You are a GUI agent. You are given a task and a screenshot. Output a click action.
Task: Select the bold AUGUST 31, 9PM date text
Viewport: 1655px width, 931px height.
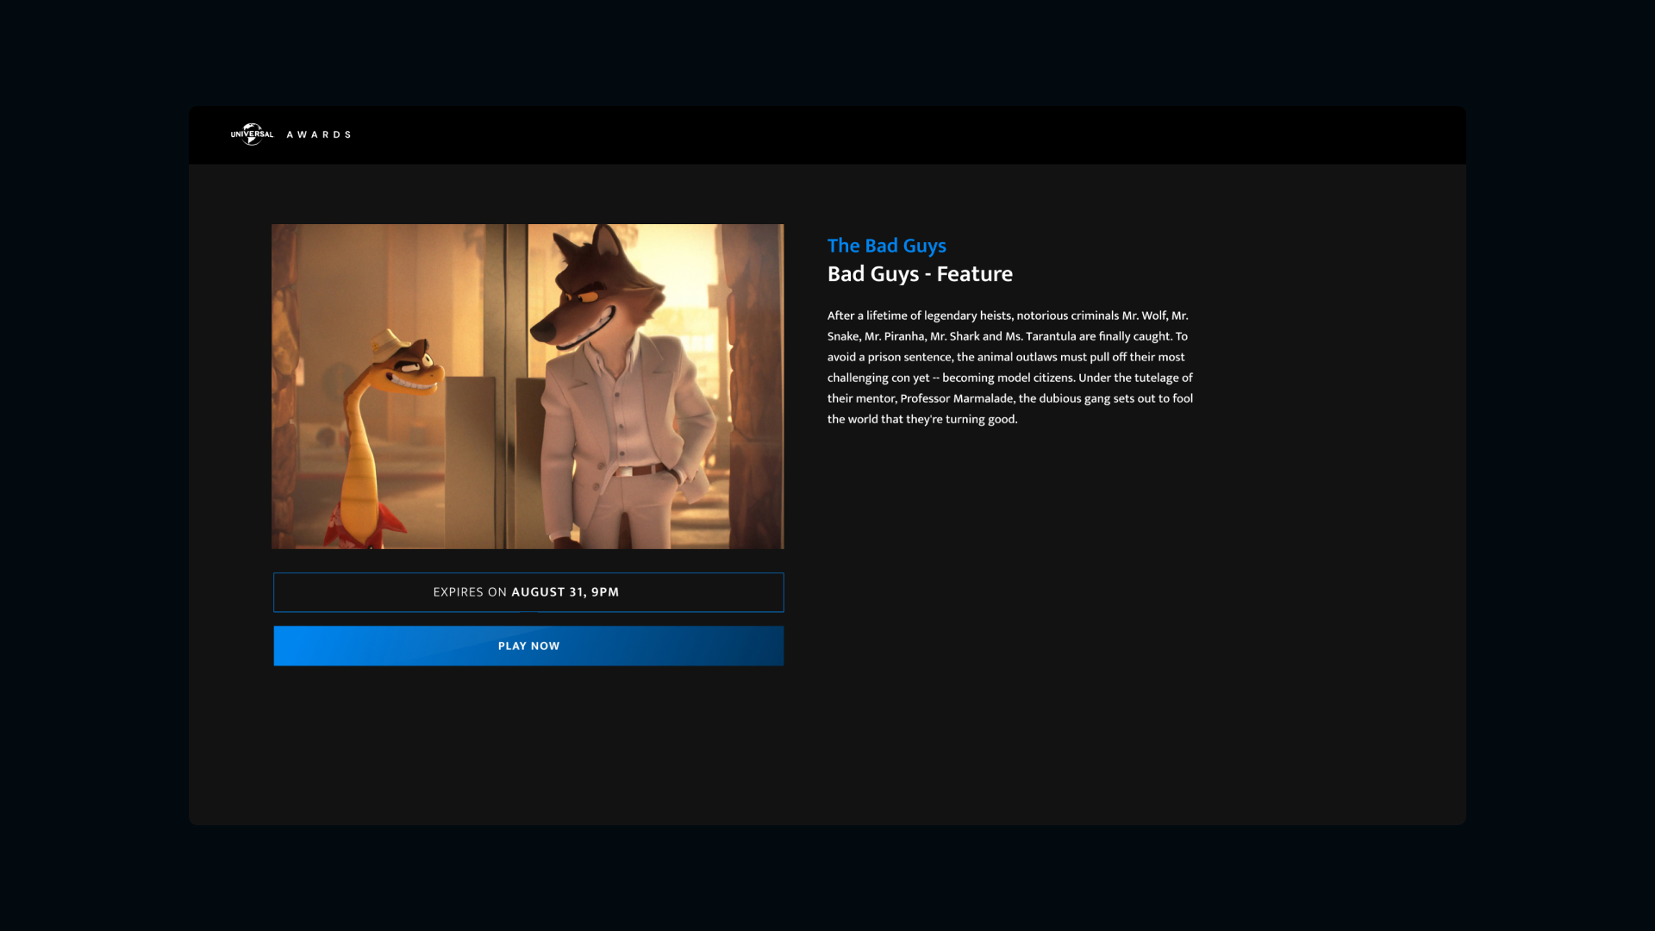point(565,592)
